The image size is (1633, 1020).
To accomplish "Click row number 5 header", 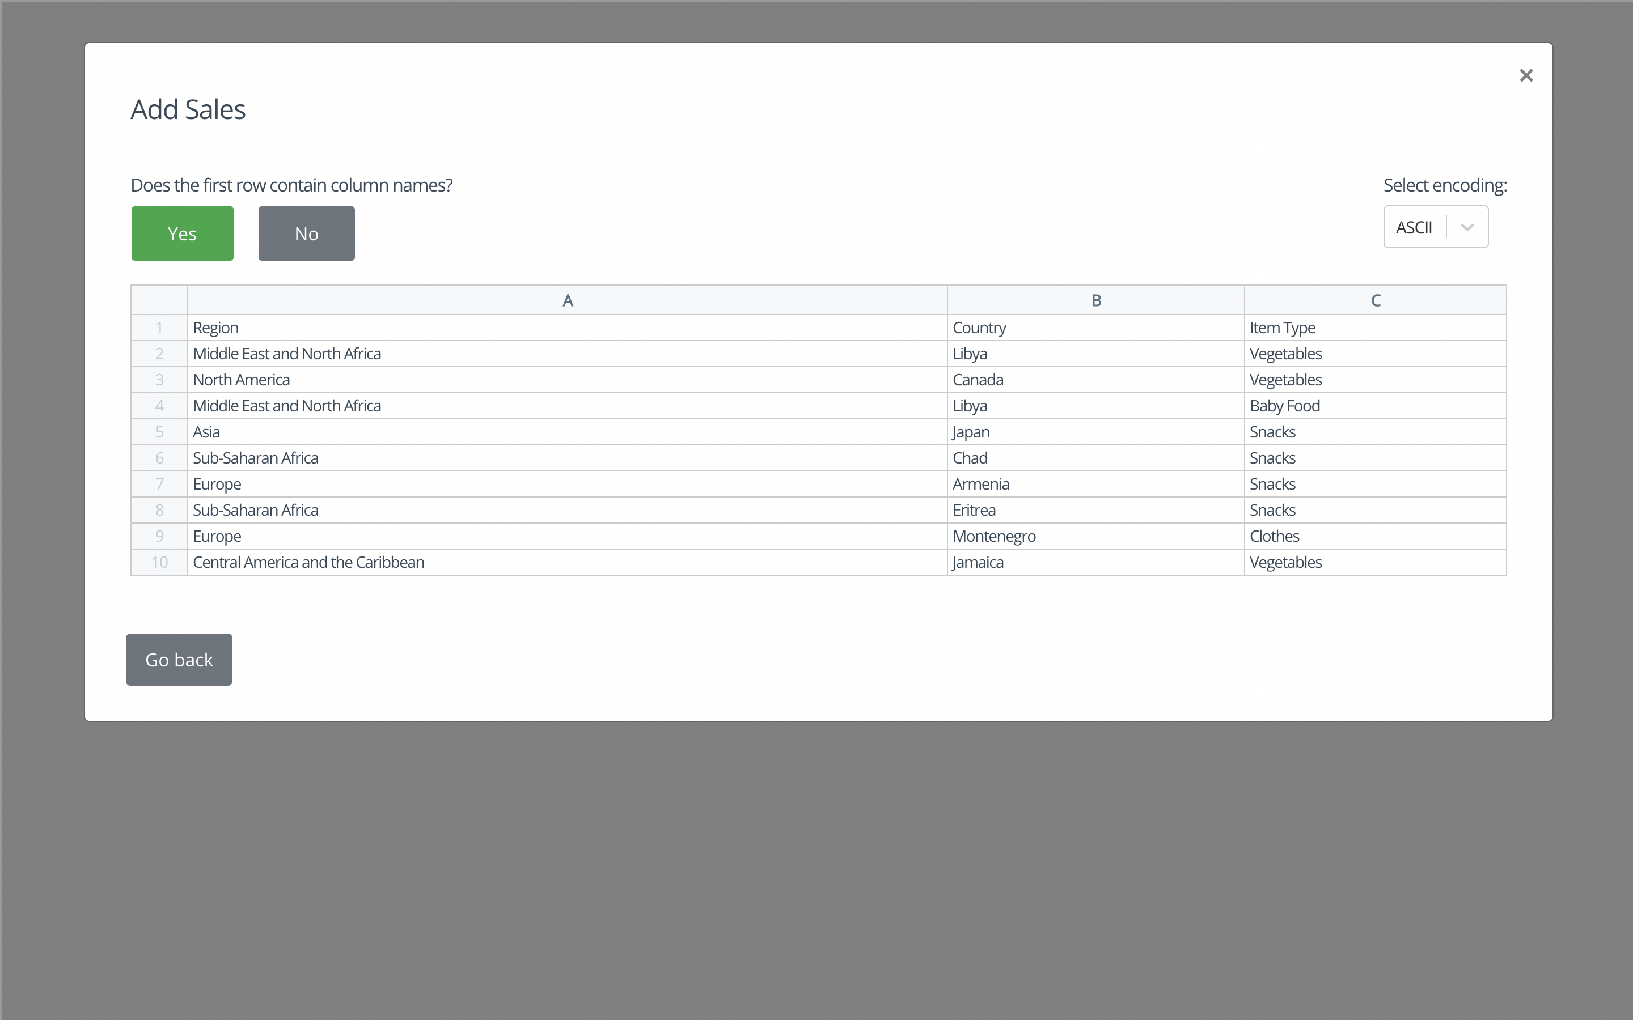I will (159, 432).
